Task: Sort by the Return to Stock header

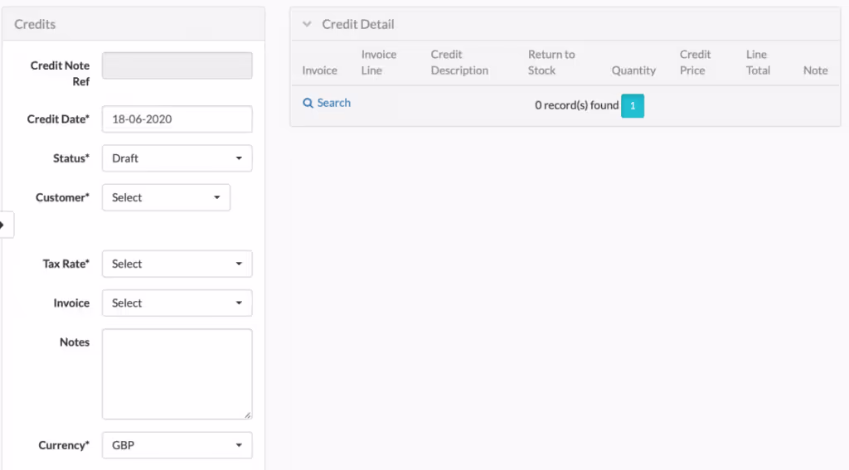Action: point(551,62)
